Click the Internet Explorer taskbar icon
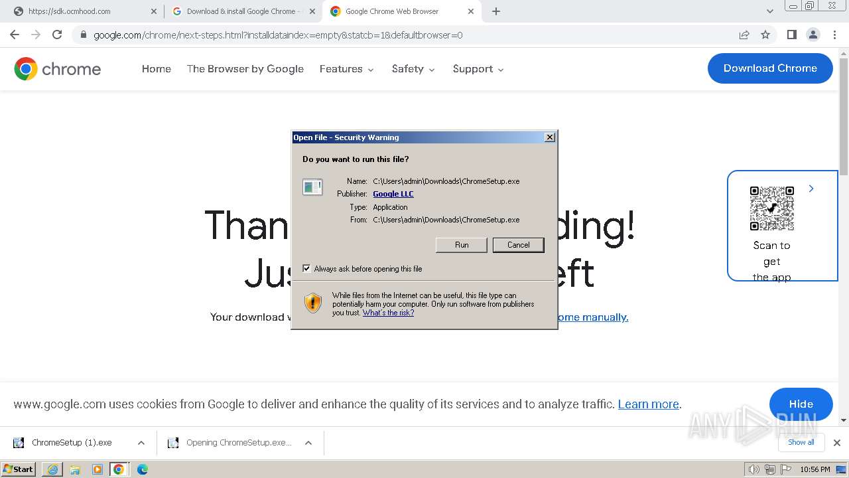Viewport: 849px width, 478px height. tap(52, 469)
